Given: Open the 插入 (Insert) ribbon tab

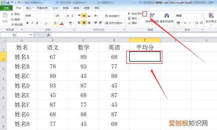Looking at the screenshot, I should click(x=29, y=8).
